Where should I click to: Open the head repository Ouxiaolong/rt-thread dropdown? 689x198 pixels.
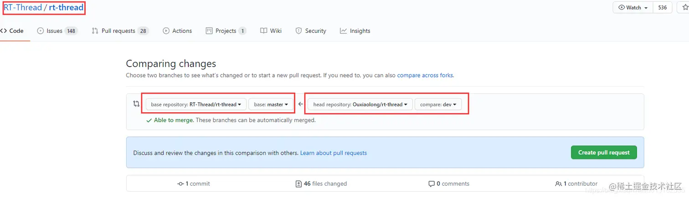tap(360, 104)
